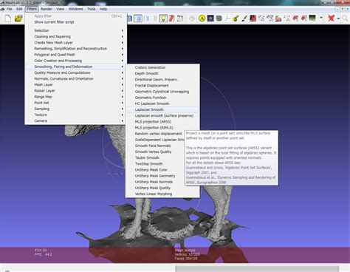Open the Edit menu
350x272 pixels.
[19, 9]
